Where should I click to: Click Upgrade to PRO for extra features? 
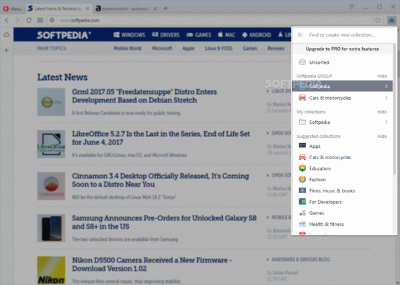pyautogui.click(x=342, y=49)
